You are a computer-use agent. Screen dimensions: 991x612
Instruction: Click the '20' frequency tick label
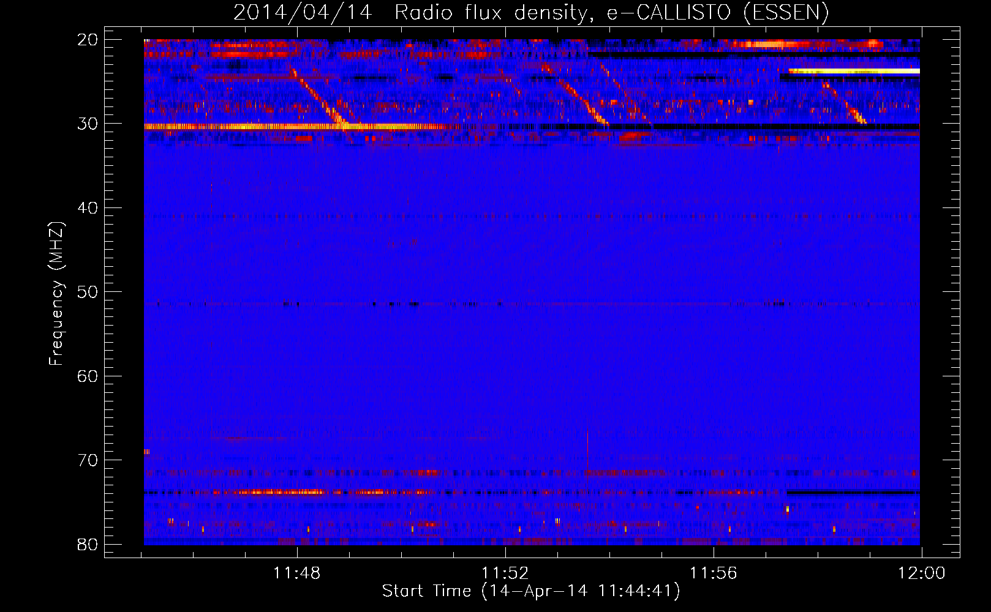[88, 40]
